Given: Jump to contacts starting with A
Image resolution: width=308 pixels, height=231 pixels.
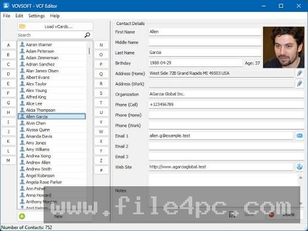Looking at the screenshot, I should pos(8,45).
